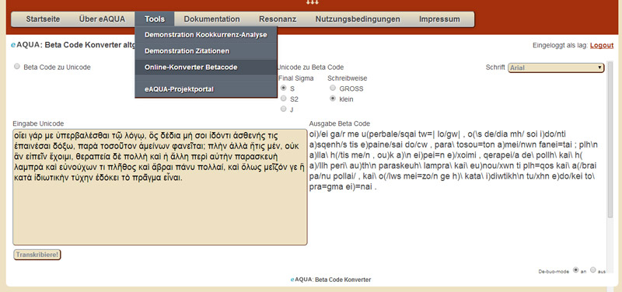The image size is (622, 292).
Task: Click the Logout link
Action: coord(602,45)
